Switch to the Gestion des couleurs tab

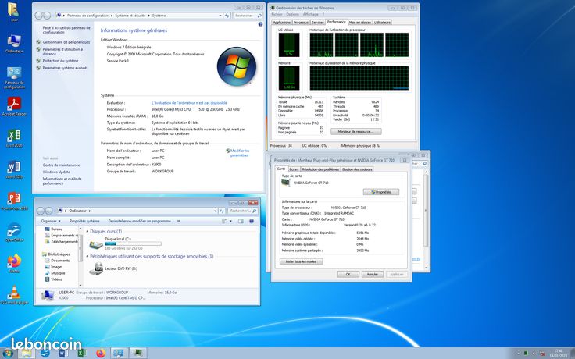click(357, 169)
